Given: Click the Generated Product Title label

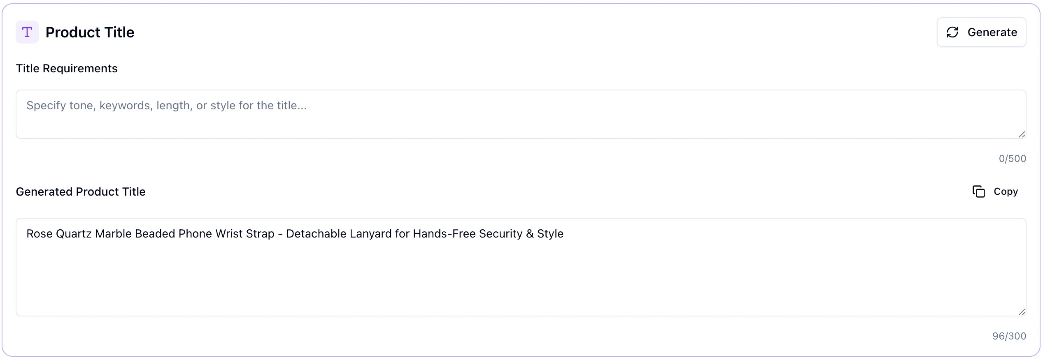Looking at the screenshot, I should click(81, 192).
